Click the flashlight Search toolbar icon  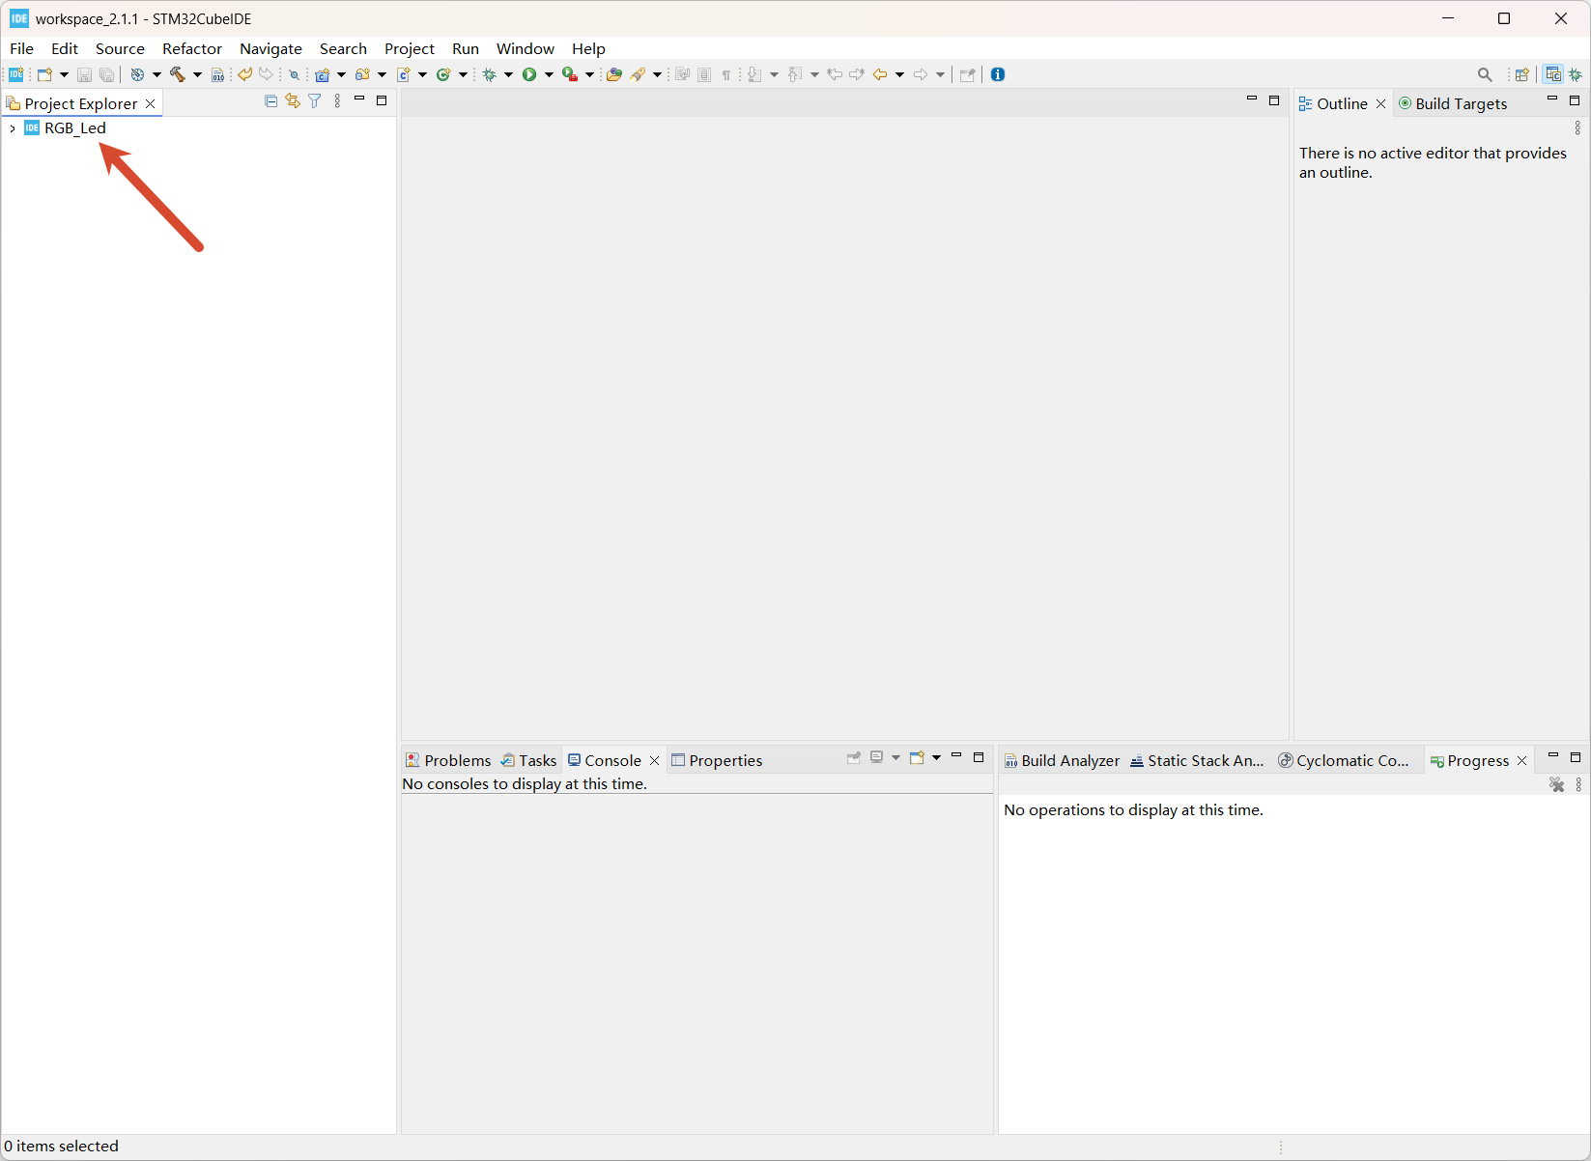tap(639, 74)
